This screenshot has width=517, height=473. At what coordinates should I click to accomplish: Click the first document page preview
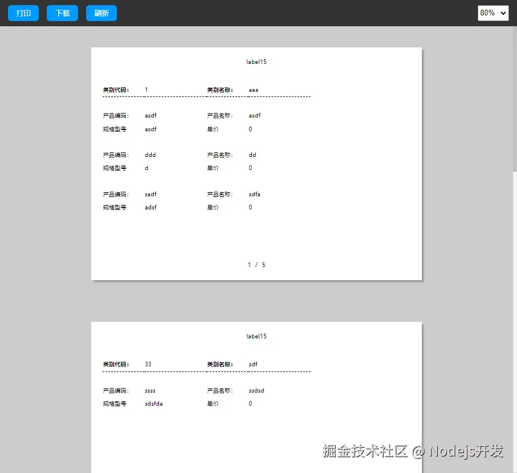click(x=256, y=163)
